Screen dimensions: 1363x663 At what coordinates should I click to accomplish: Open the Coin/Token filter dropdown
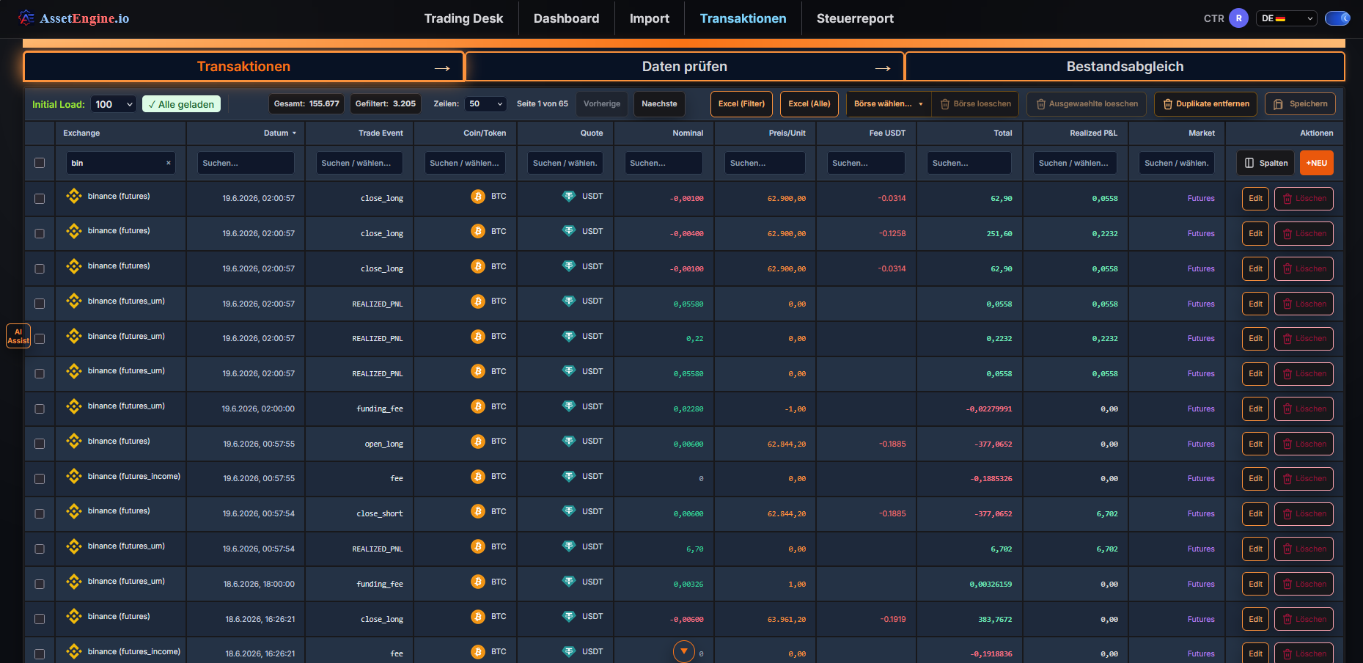[466, 163]
